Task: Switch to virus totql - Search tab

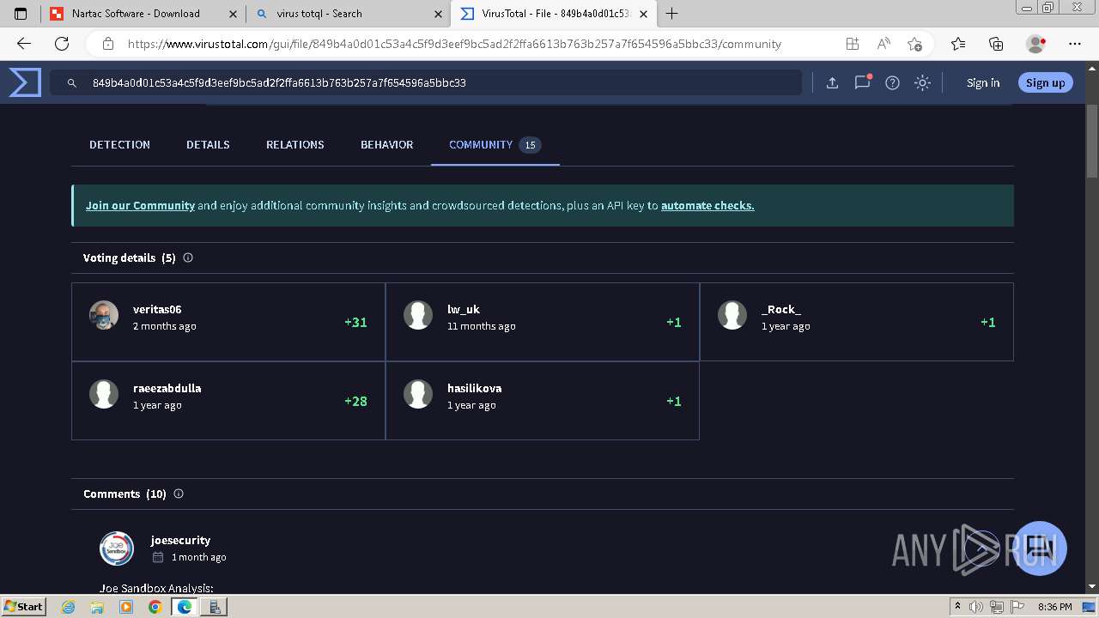Action: [349, 14]
